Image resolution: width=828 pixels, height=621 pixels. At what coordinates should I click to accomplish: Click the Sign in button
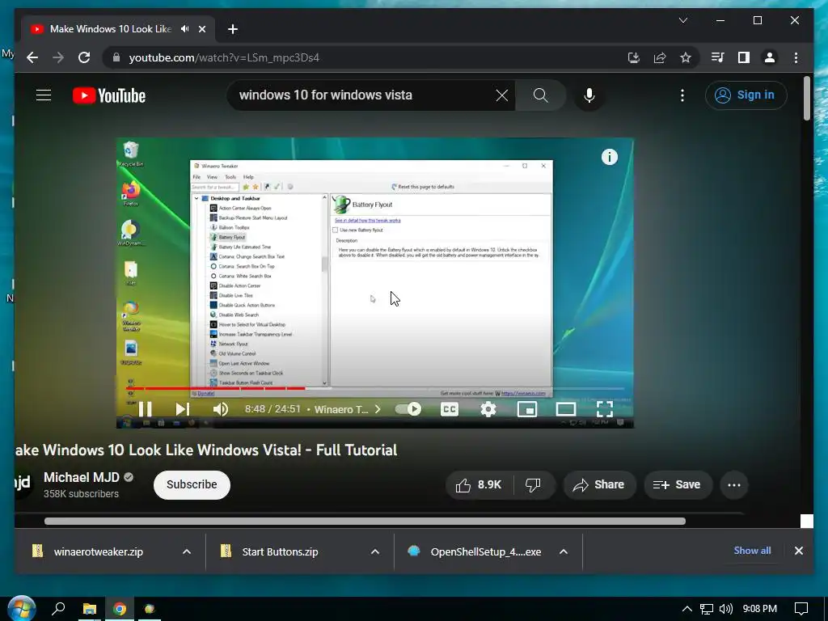click(746, 95)
